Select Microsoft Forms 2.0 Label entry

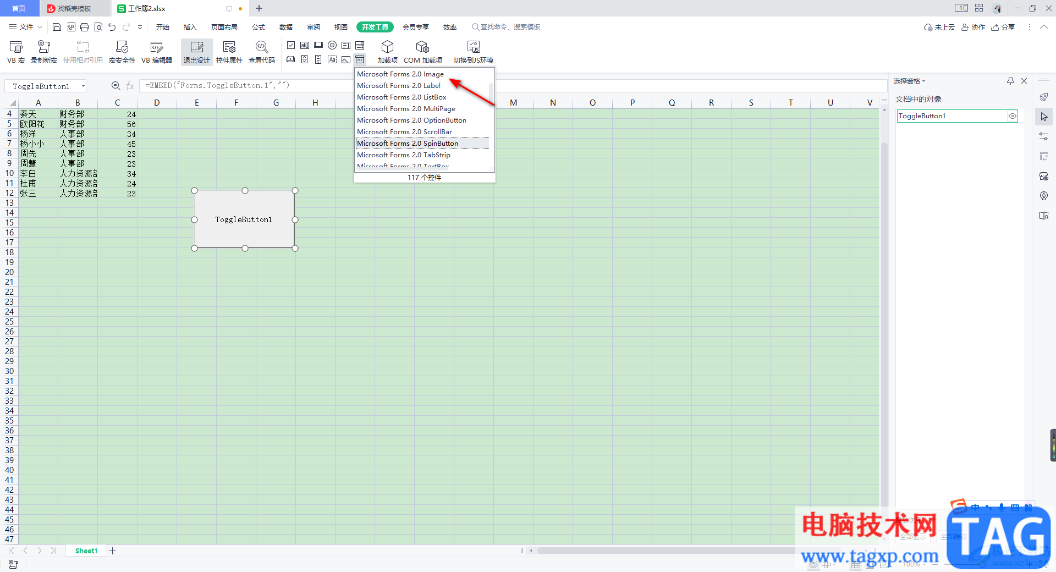click(x=399, y=86)
